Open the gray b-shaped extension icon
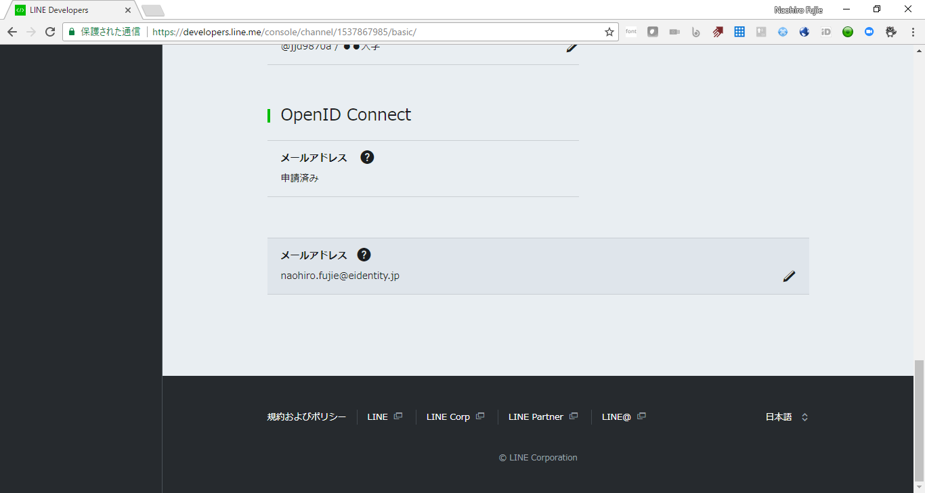Screen dimensions: 925x493 pyautogui.click(x=696, y=32)
